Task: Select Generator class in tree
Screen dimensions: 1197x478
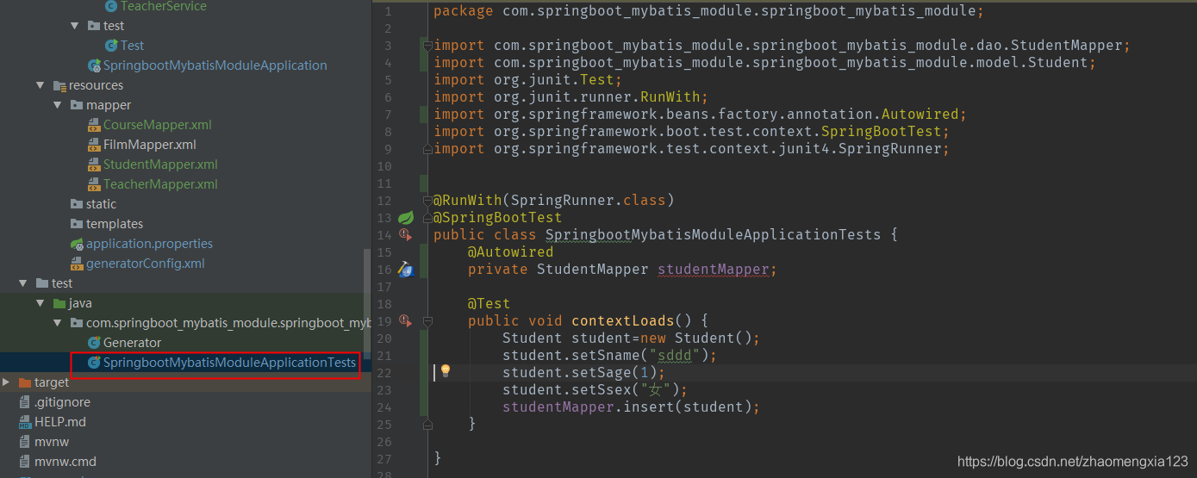Action: (132, 343)
